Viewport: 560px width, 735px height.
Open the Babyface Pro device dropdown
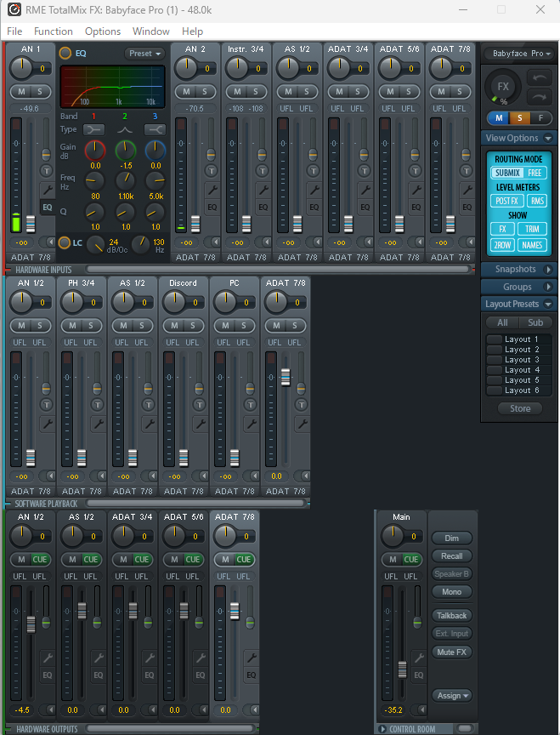[x=520, y=54]
